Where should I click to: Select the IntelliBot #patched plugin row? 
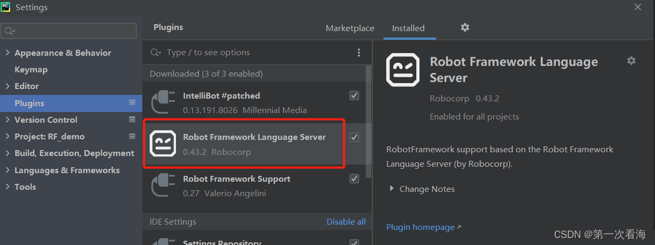pos(254,102)
